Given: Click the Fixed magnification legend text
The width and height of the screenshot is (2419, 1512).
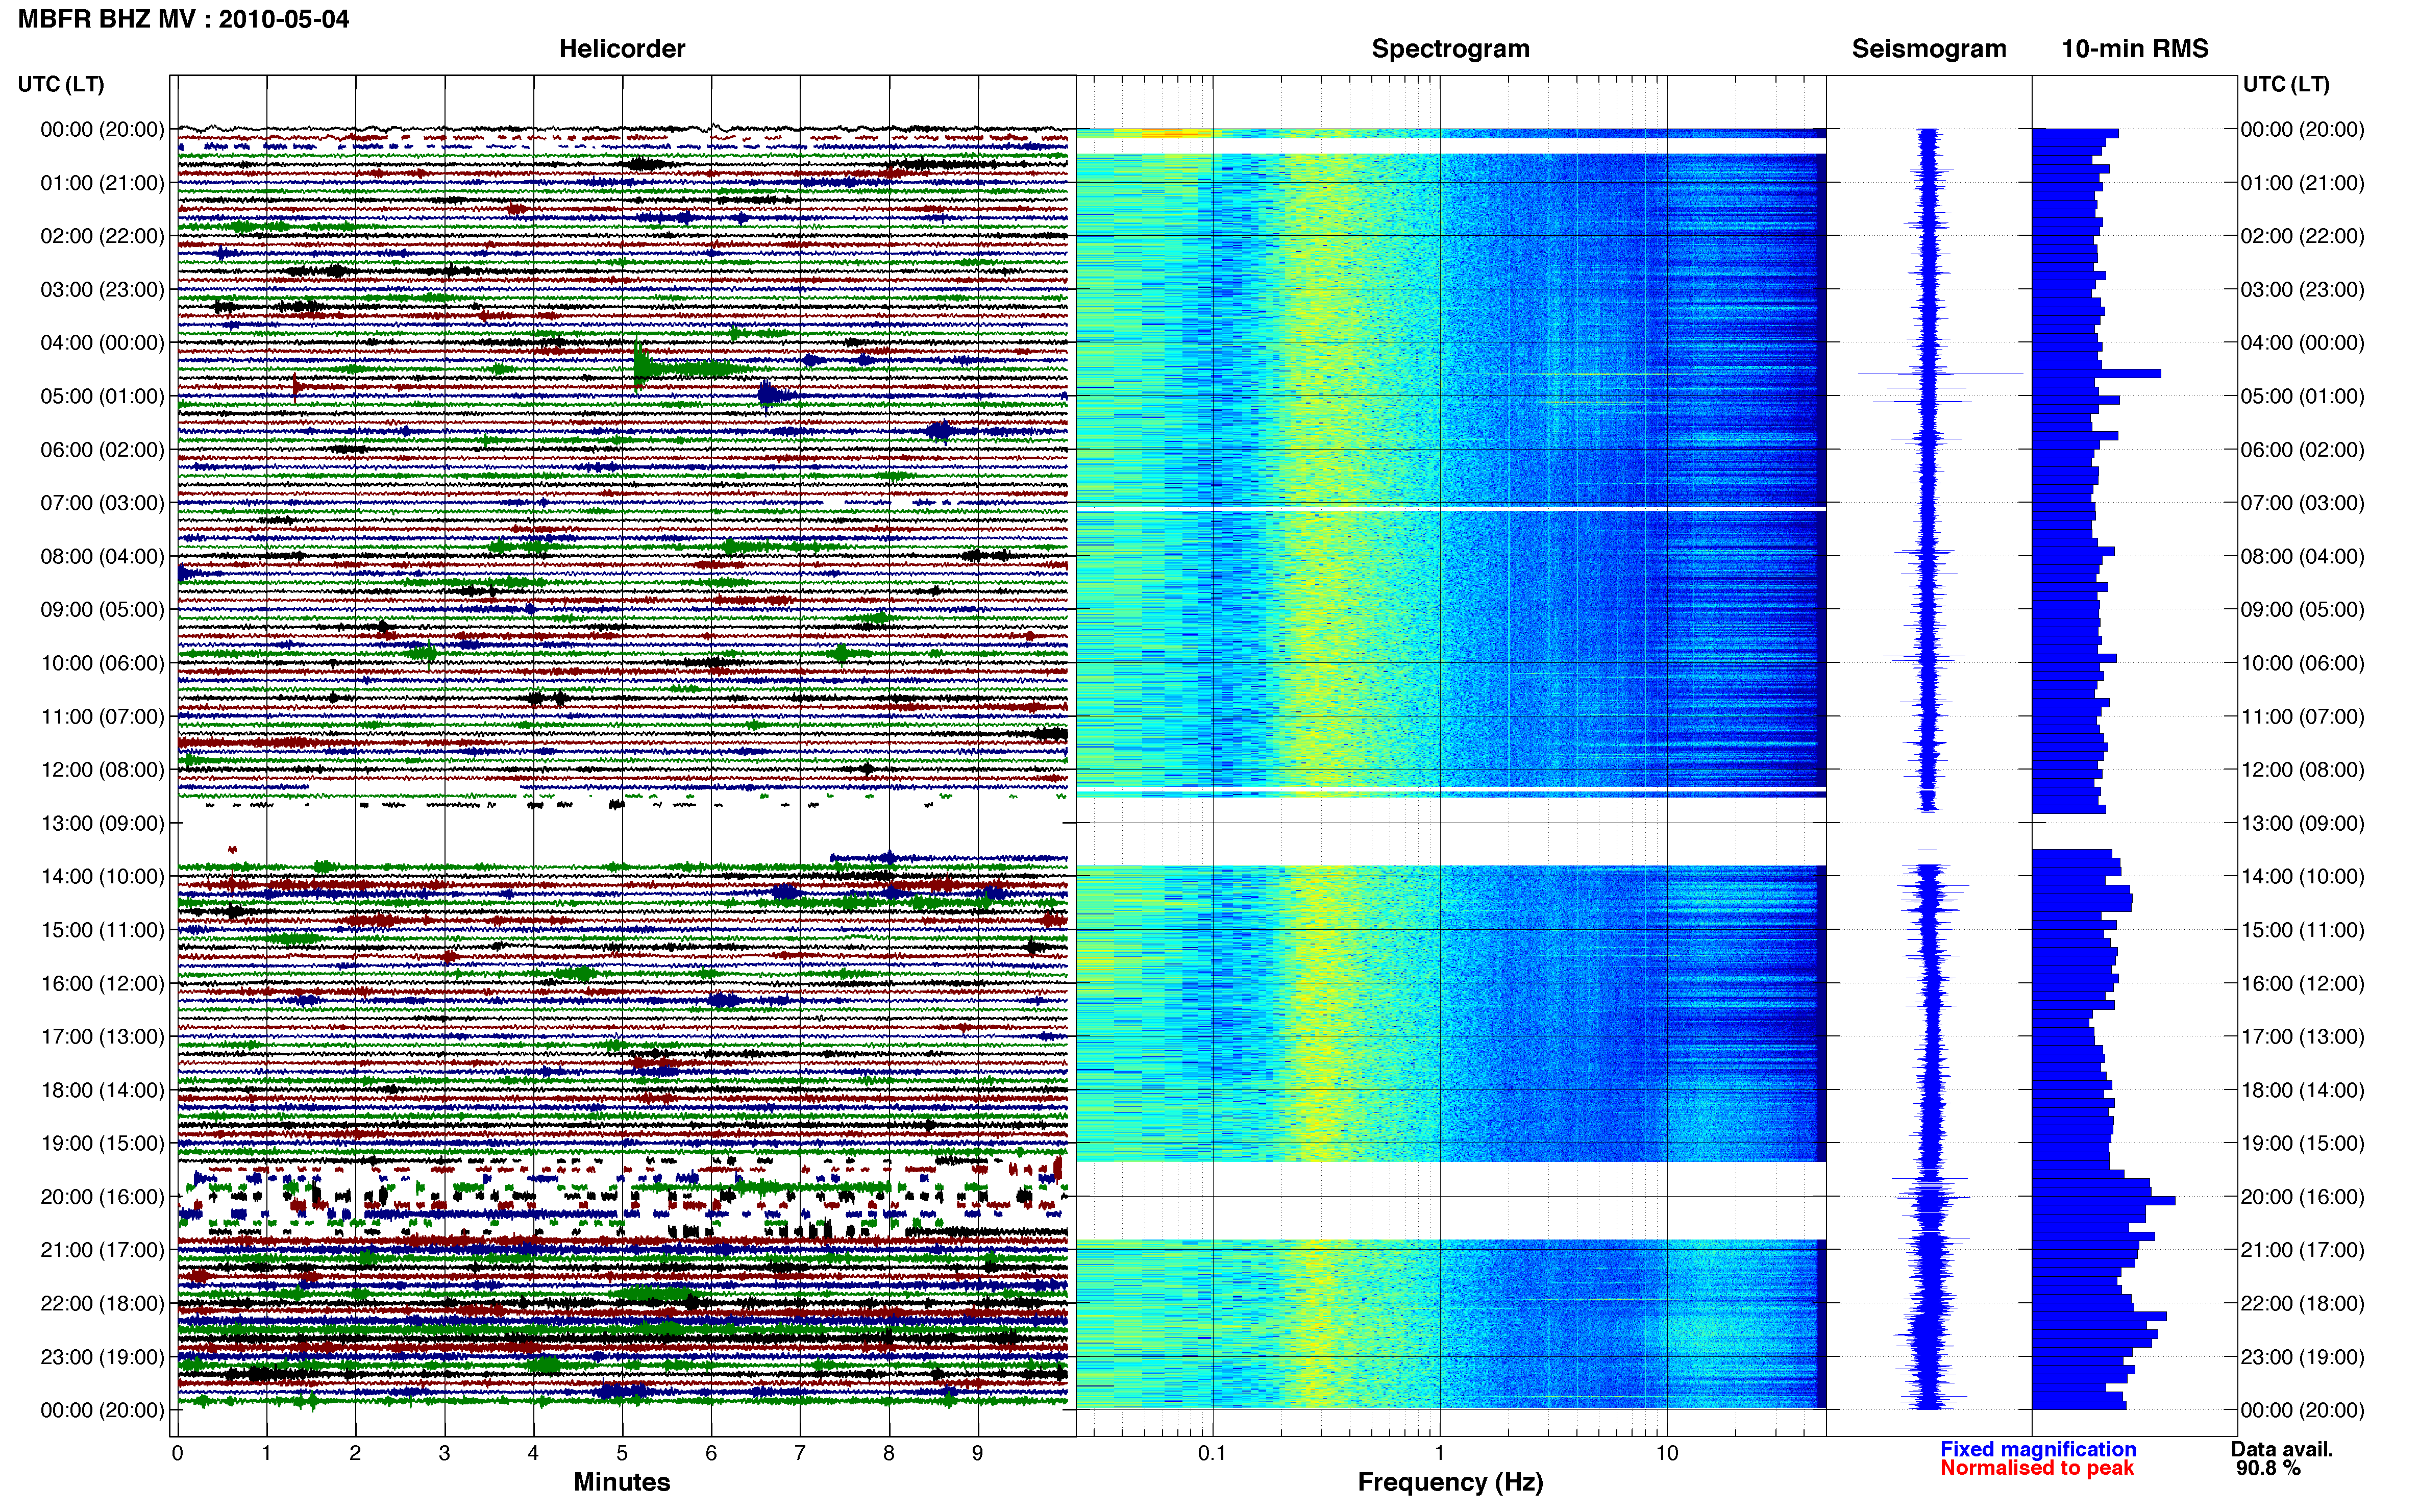Looking at the screenshot, I should point(2038,1449).
